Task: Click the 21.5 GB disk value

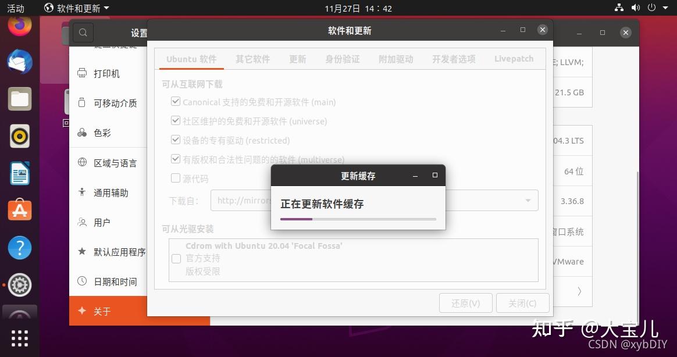Action: coord(569,92)
